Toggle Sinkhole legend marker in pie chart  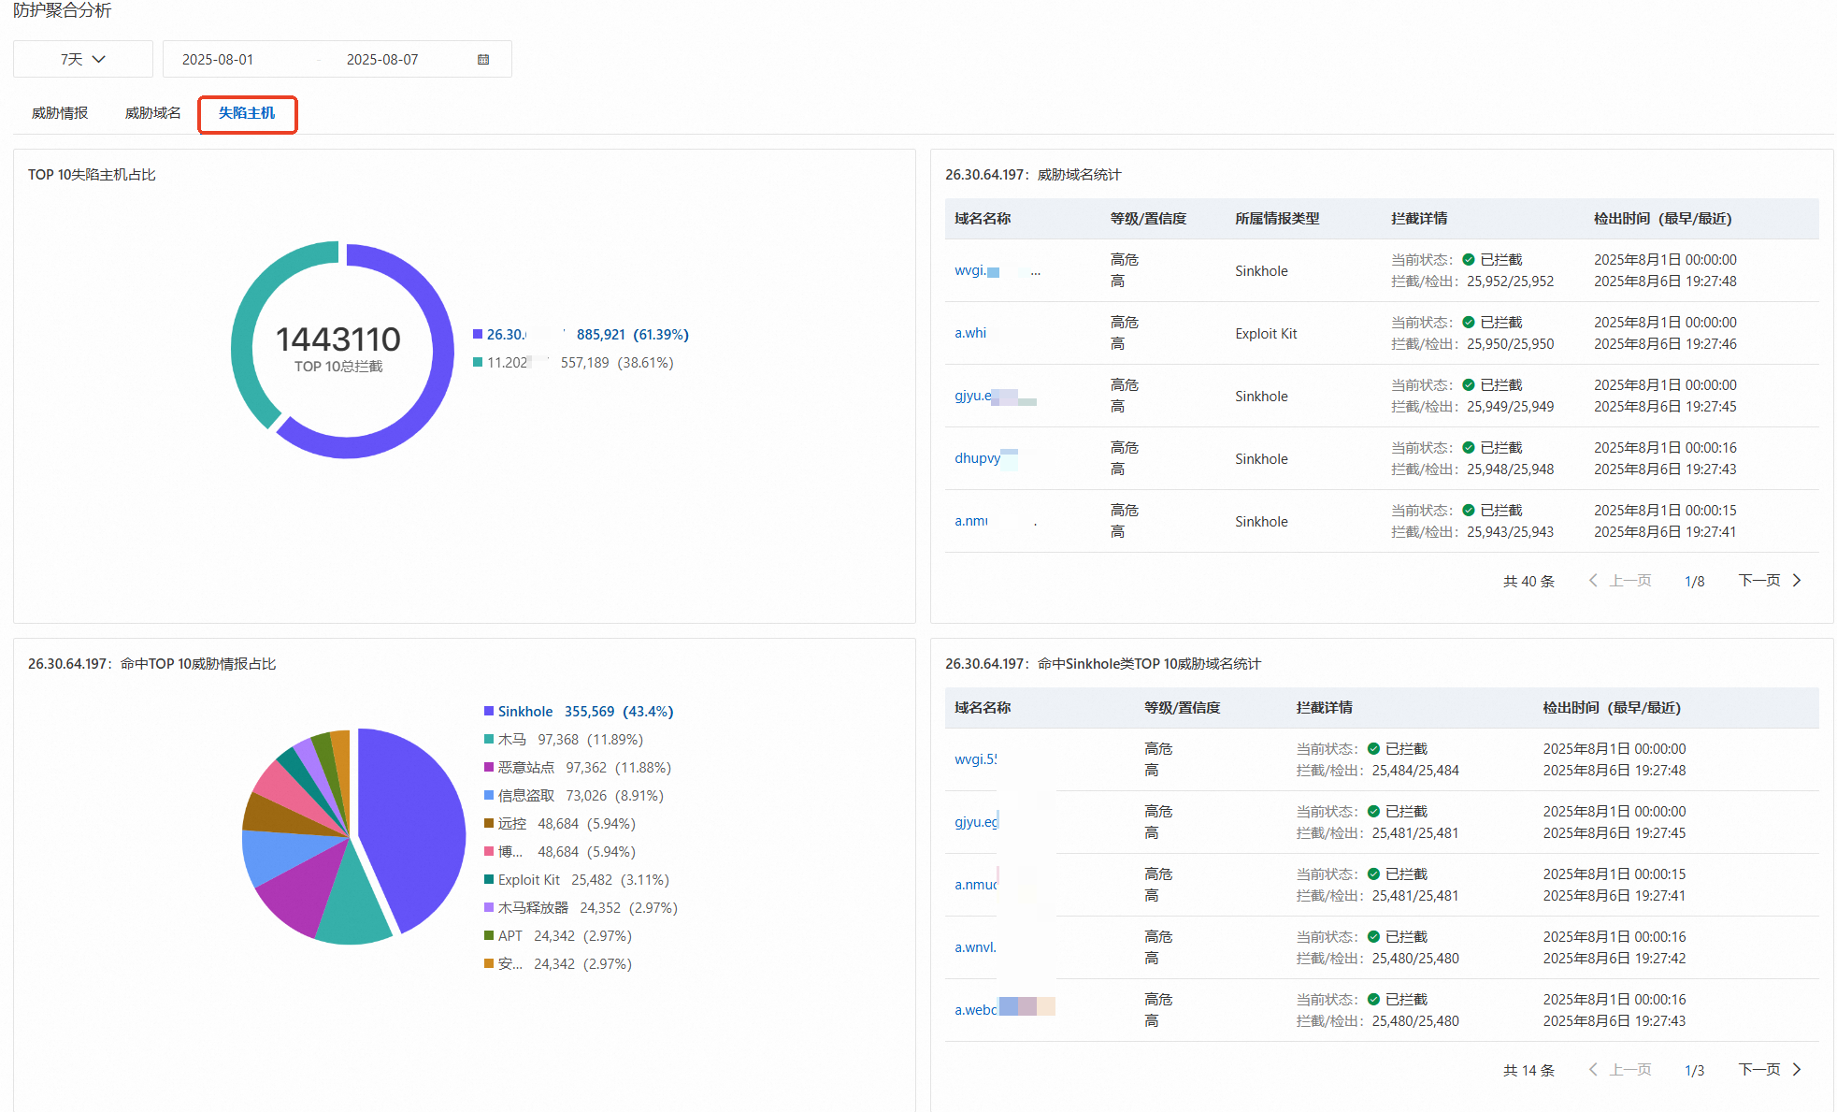(x=489, y=712)
